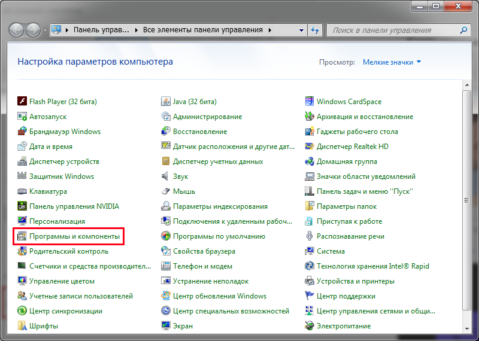Click the vertical scrollbar thumb
This screenshot has height=341, width=479.
tap(466, 200)
